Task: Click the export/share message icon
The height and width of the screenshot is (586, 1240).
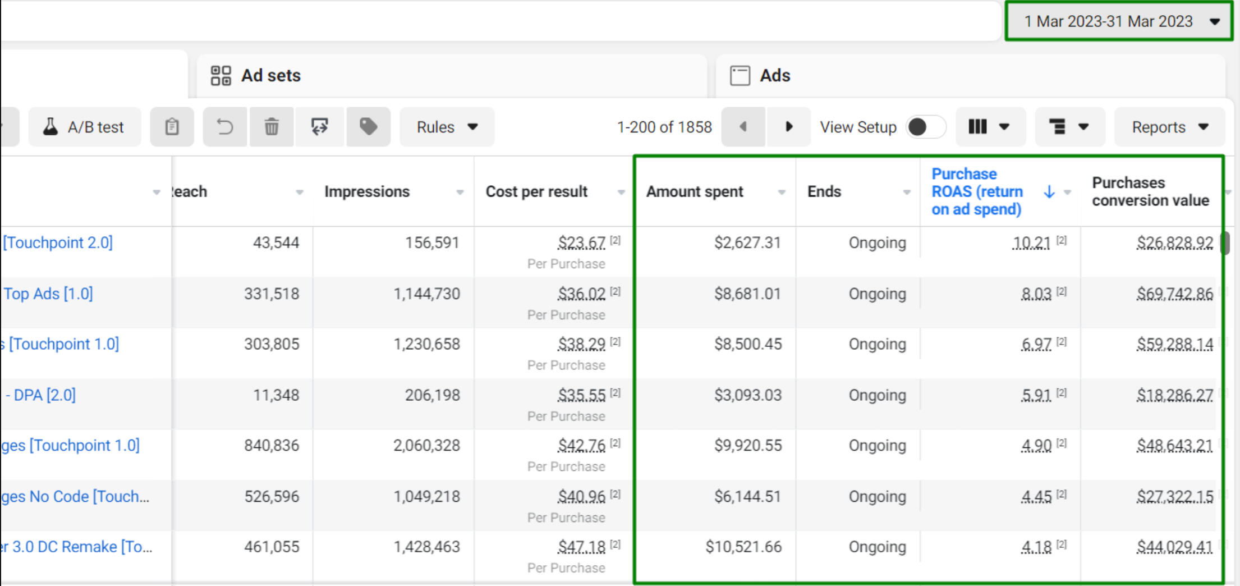Action: pyautogui.click(x=320, y=127)
